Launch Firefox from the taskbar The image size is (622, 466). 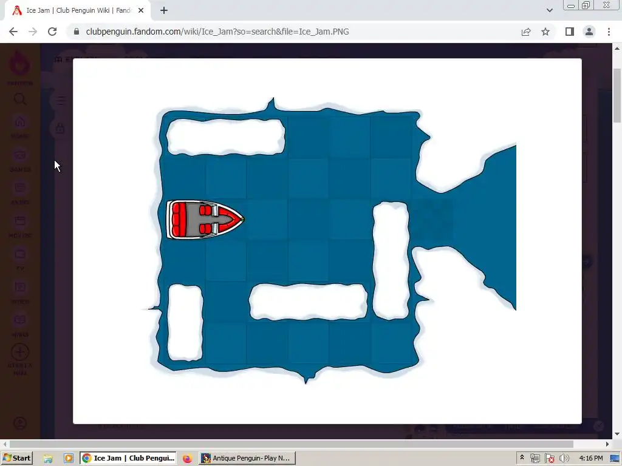tap(187, 459)
